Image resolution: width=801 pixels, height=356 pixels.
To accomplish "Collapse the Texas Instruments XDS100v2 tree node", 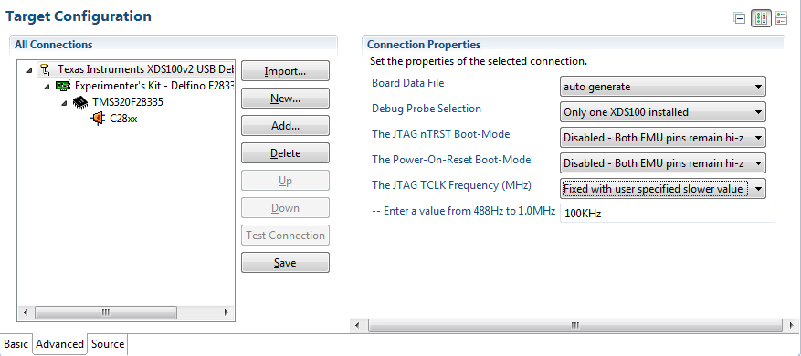I will tap(29, 70).
